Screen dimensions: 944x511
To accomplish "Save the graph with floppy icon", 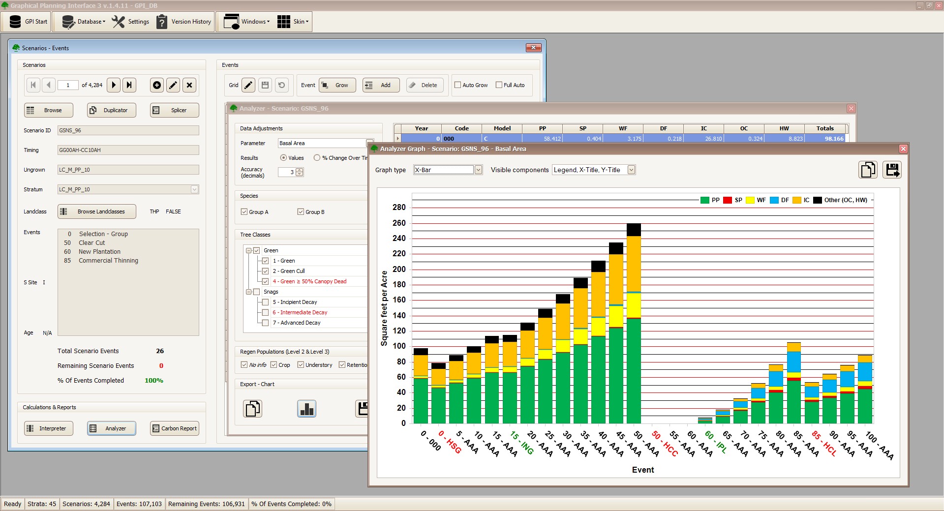I will point(892,170).
